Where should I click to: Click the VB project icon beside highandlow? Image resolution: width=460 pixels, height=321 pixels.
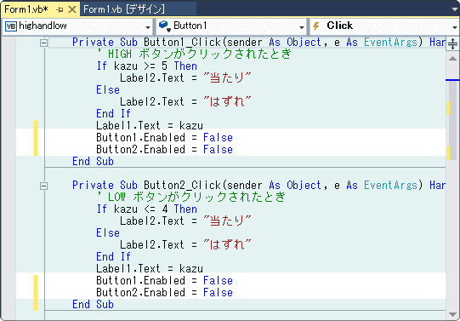tap(11, 26)
